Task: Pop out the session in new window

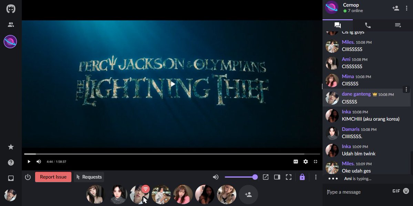Action: click(x=266, y=177)
